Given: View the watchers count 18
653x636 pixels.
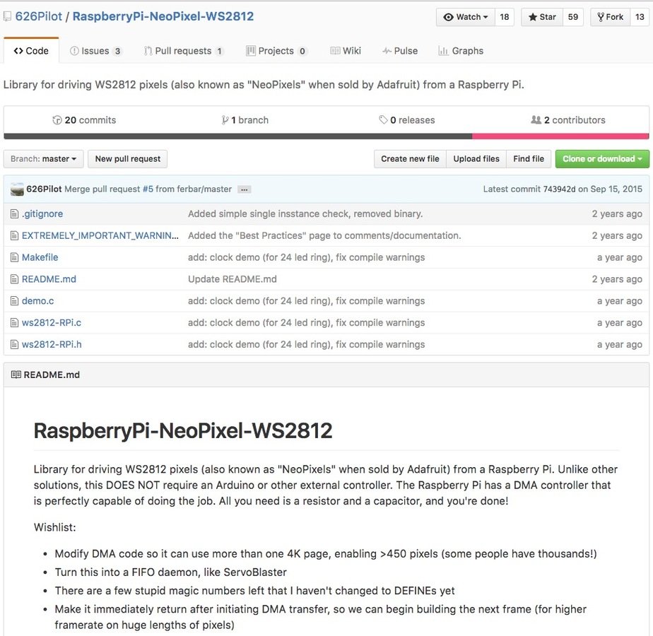Looking at the screenshot, I should tap(505, 17).
